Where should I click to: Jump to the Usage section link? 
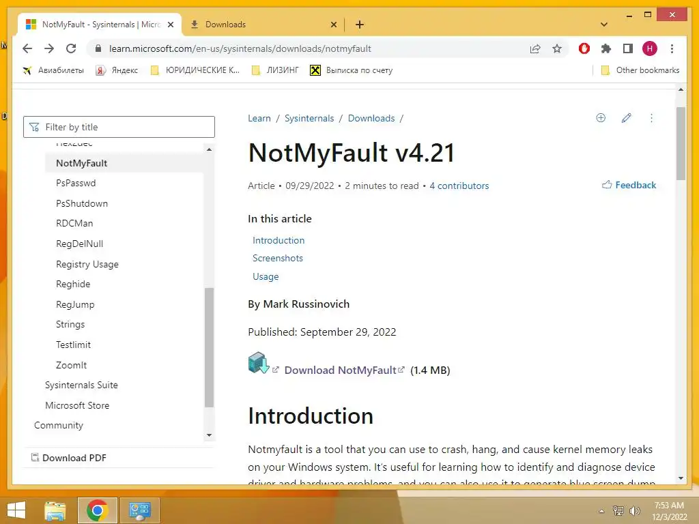pyautogui.click(x=266, y=277)
